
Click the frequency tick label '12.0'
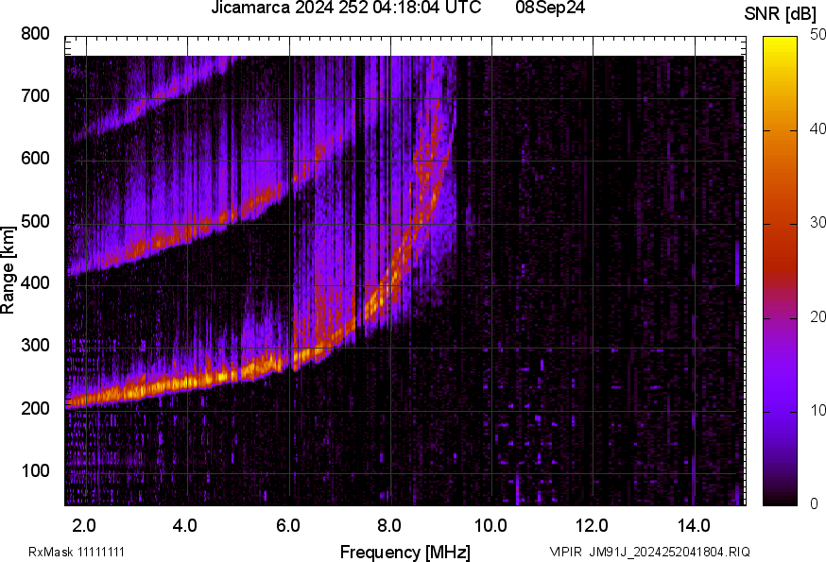click(593, 525)
